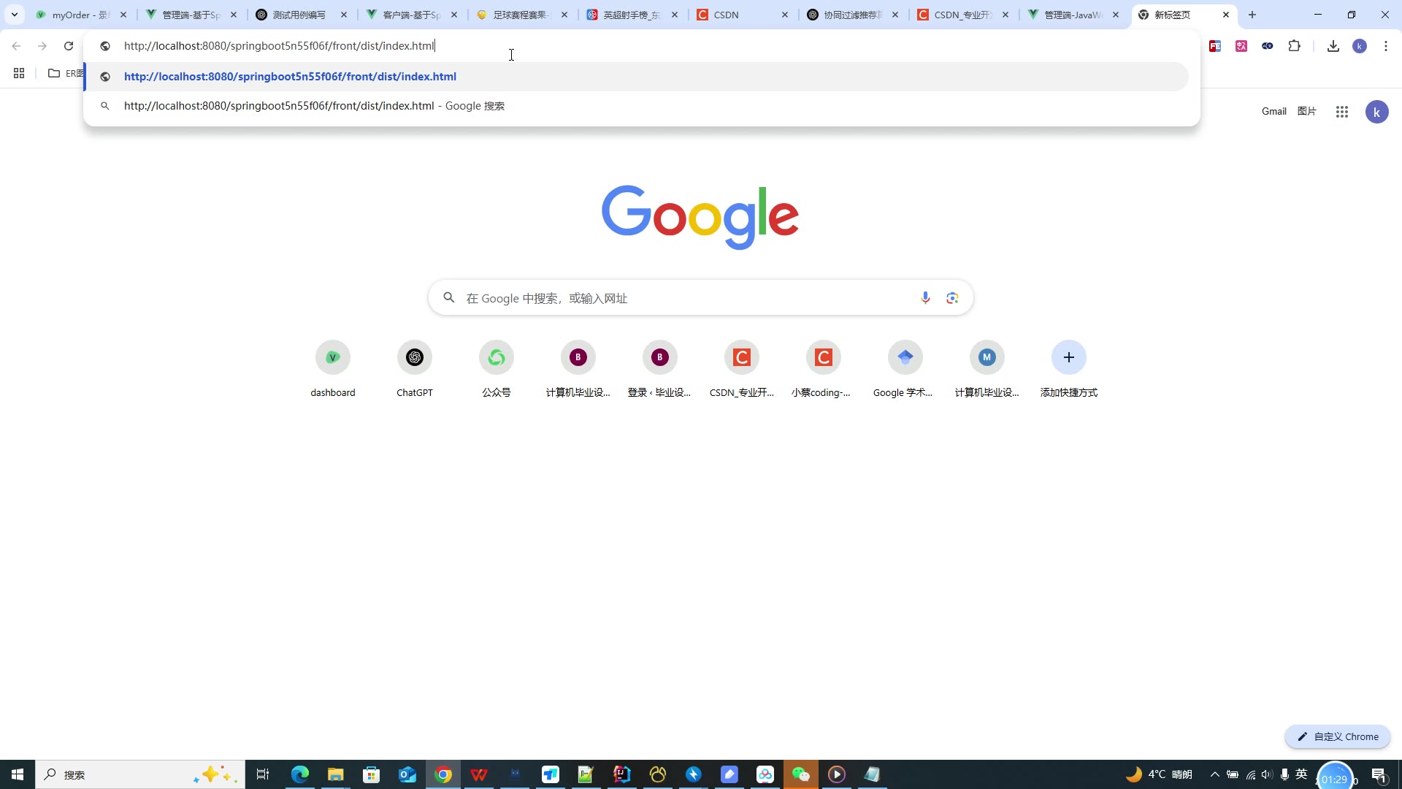Click the 自定义 Chrome button
Image resolution: width=1402 pixels, height=789 pixels.
pyautogui.click(x=1337, y=736)
